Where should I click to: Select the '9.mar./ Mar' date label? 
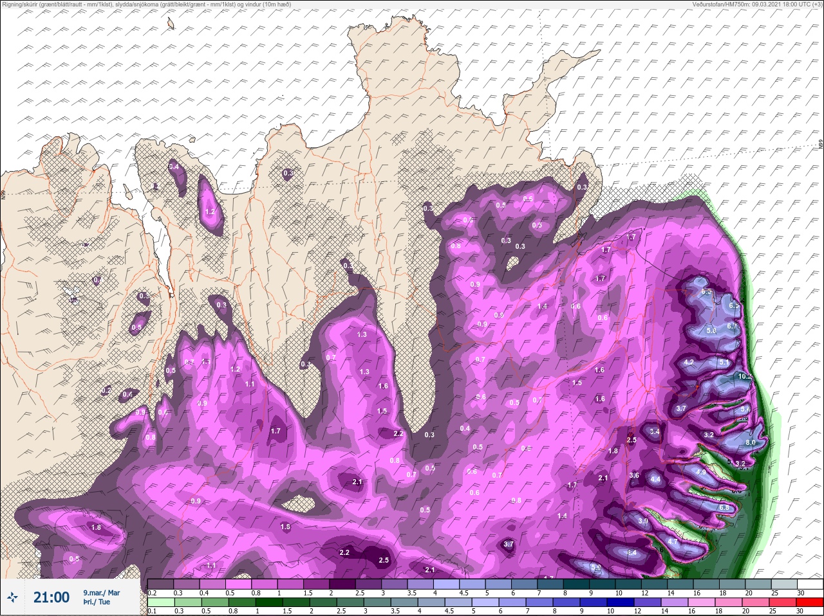pos(101,592)
